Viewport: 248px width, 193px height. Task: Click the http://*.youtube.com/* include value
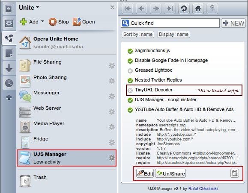click(x=176, y=135)
